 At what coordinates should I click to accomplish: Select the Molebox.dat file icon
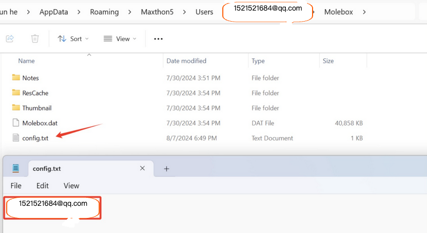click(x=16, y=123)
